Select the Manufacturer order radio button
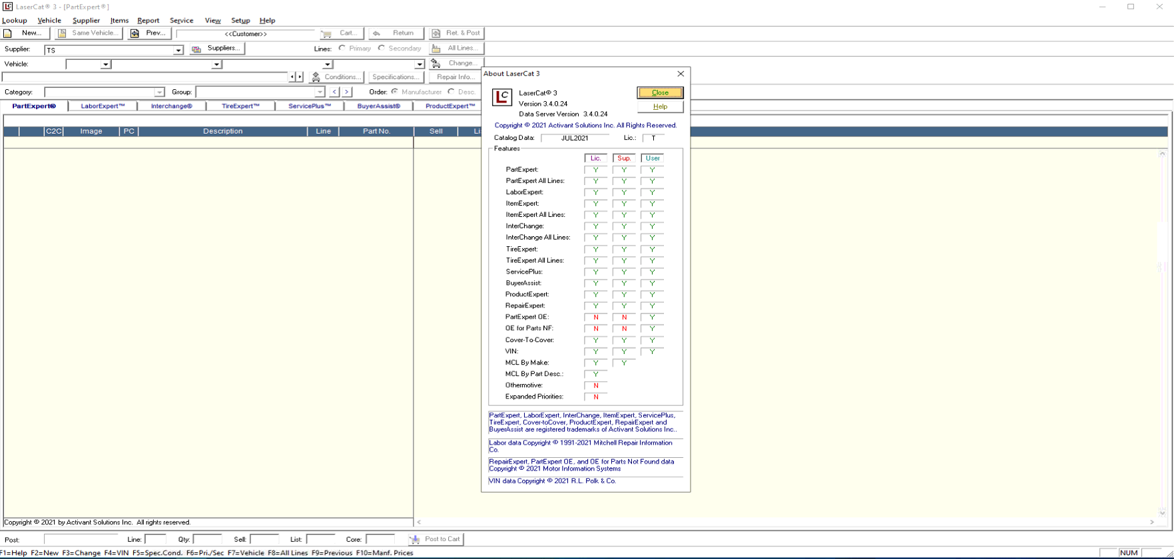Screen dimensions: 1174x559 pos(395,92)
